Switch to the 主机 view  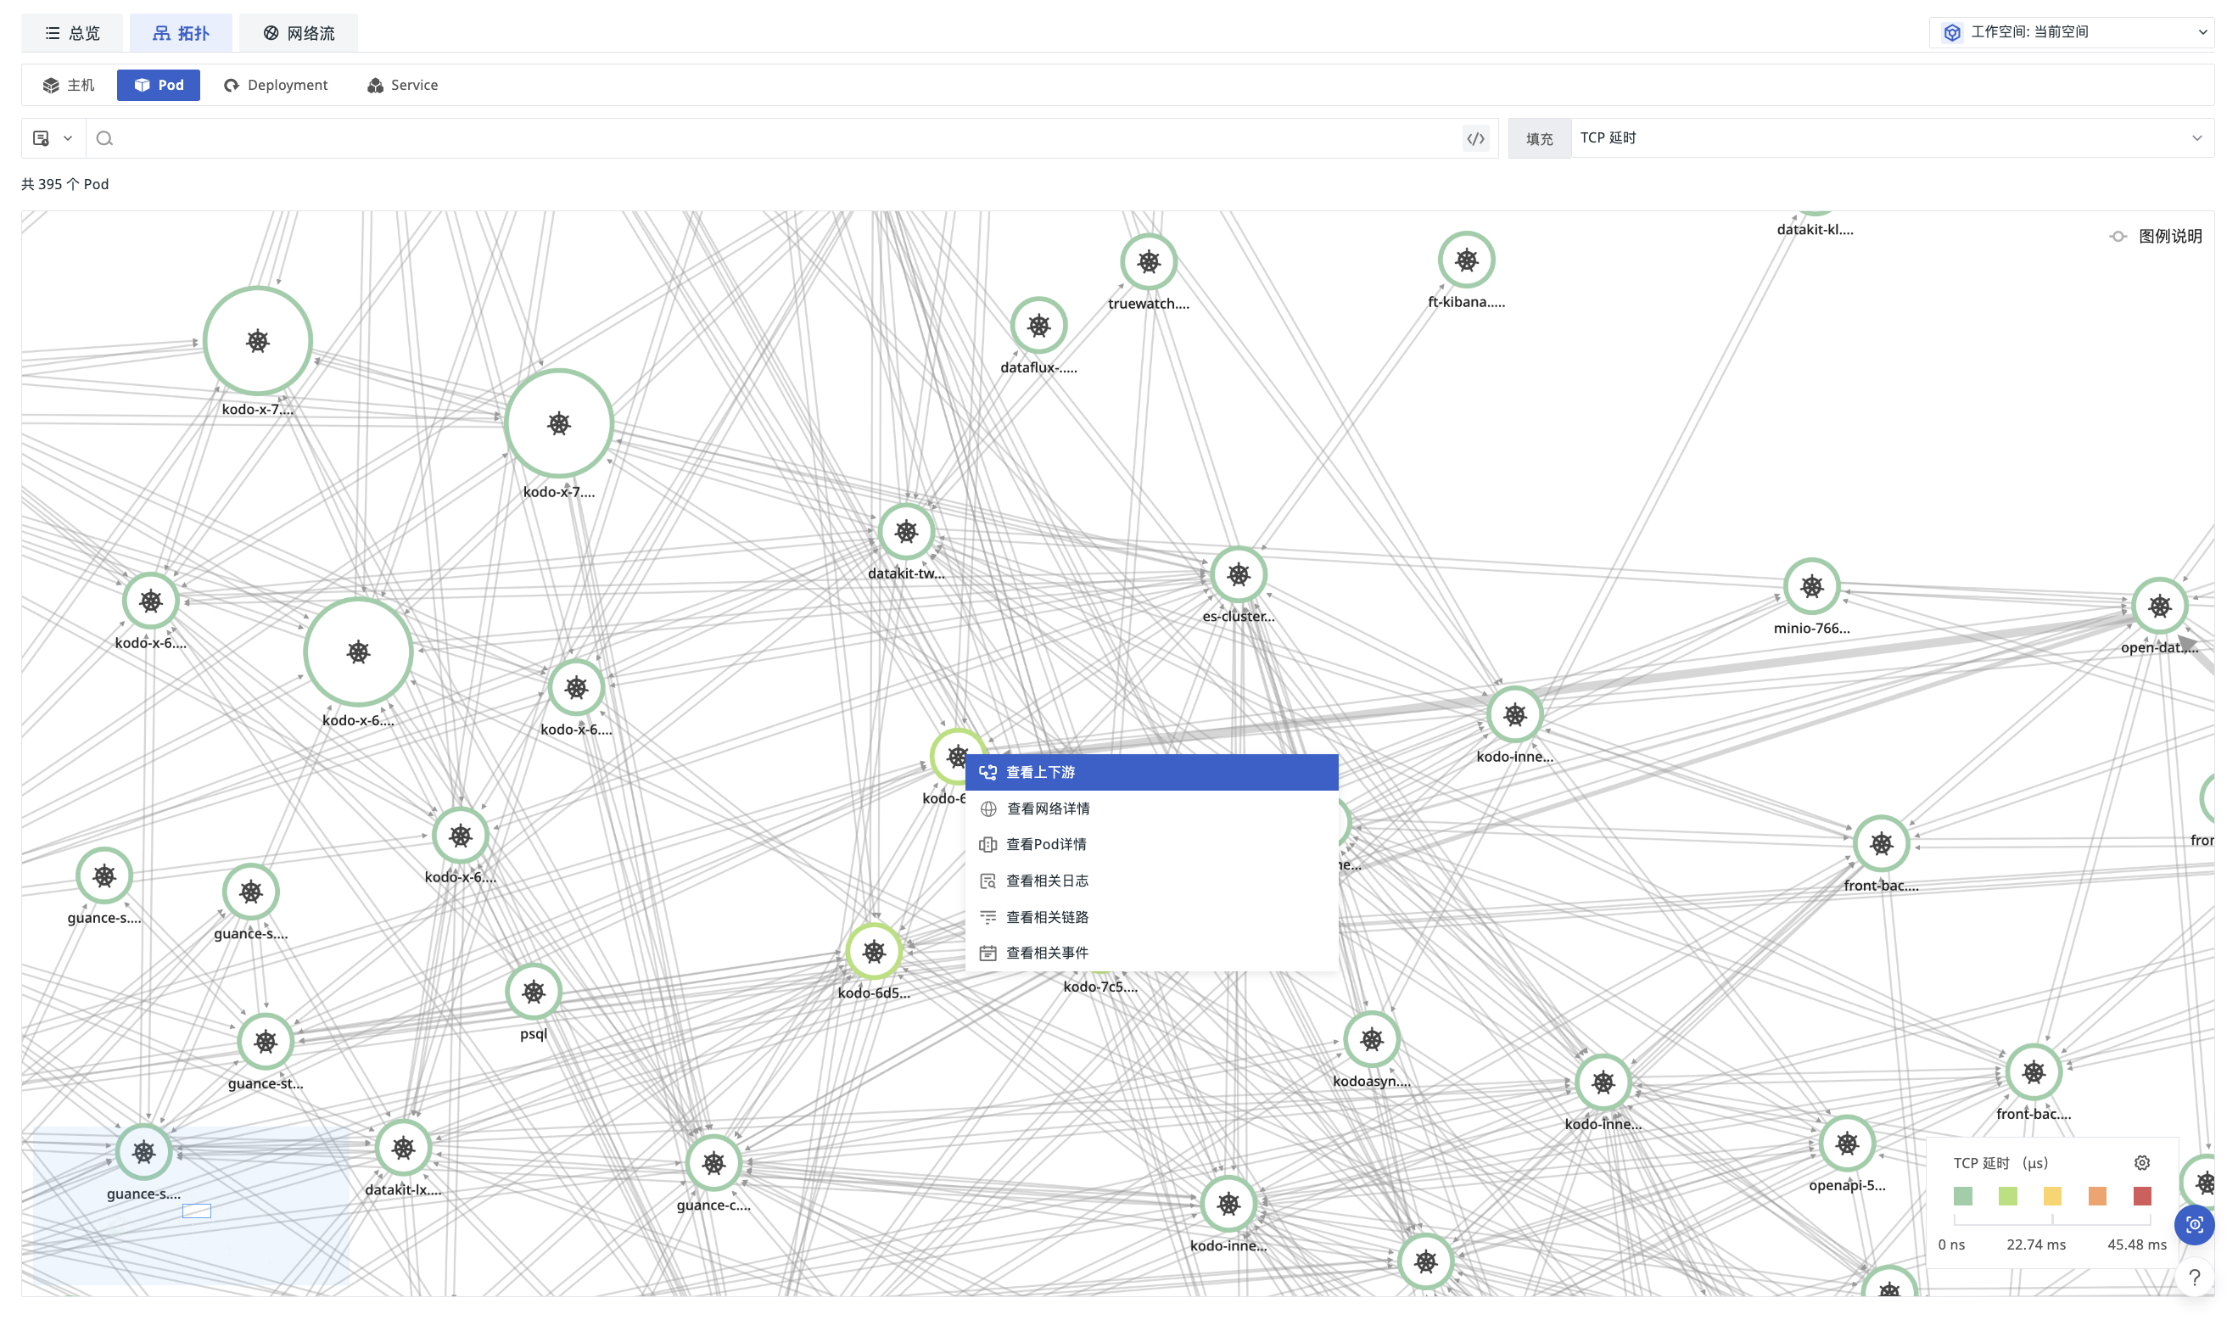coord(69,85)
